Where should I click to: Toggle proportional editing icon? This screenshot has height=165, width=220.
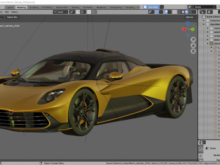coord(89,12)
